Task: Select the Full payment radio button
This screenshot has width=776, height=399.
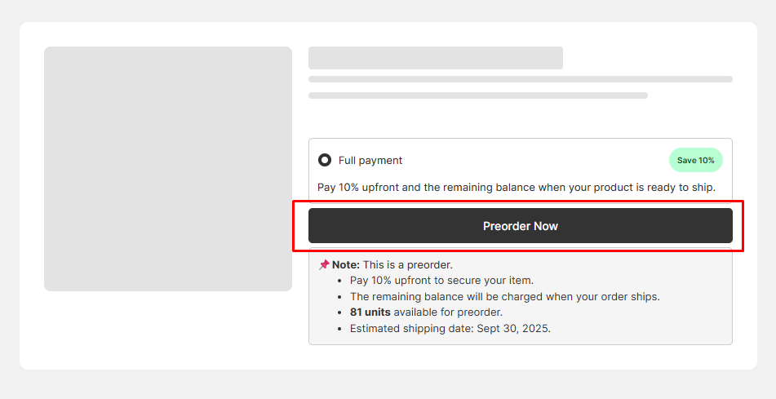Action: pyautogui.click(x=325, y=160)
